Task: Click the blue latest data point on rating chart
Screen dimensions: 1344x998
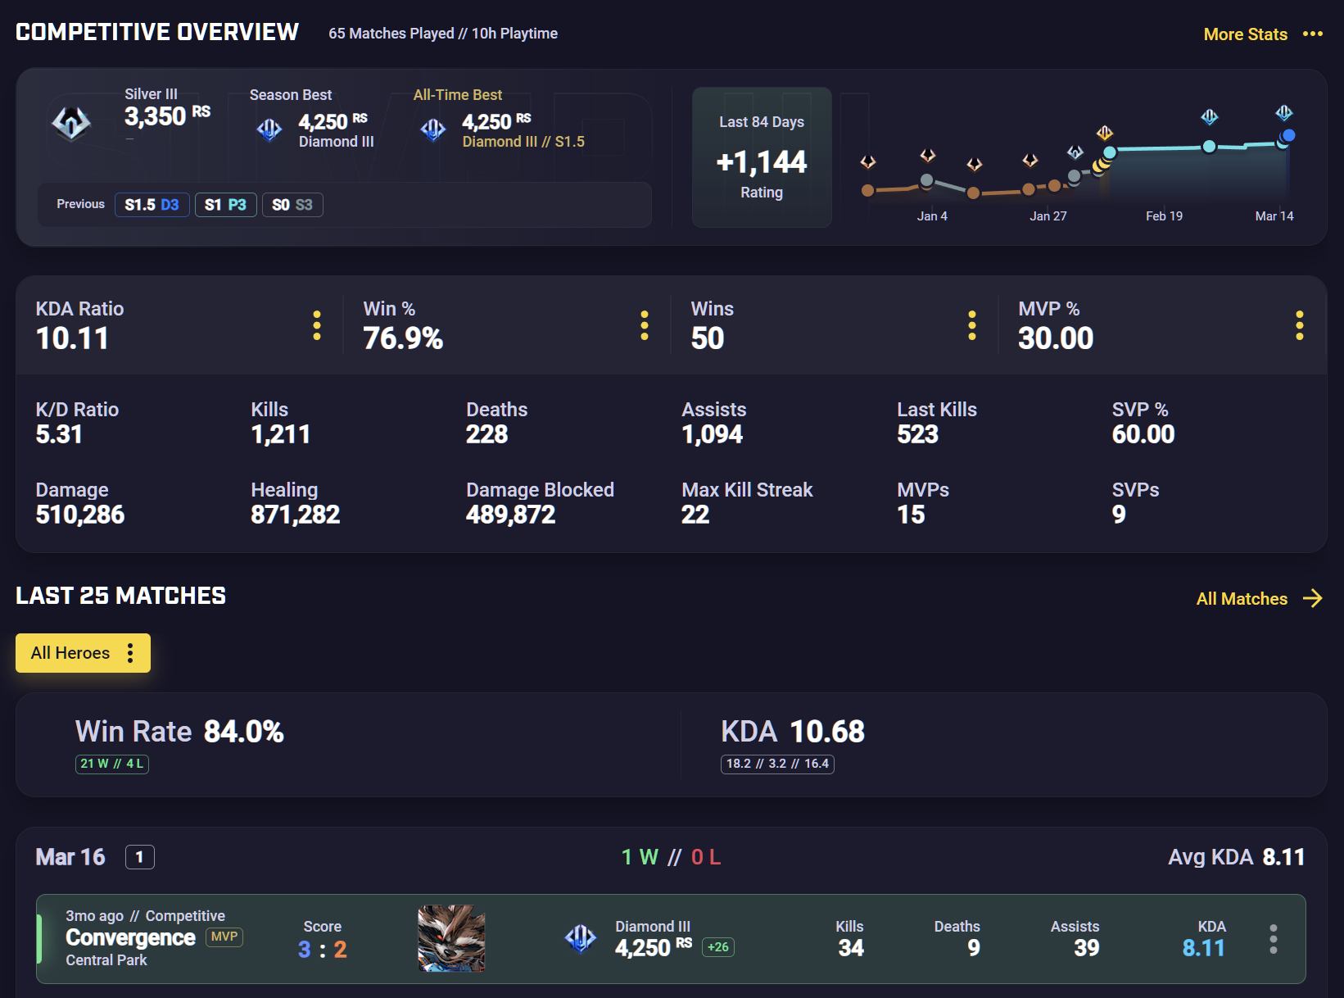Action: click(1288, 135)
